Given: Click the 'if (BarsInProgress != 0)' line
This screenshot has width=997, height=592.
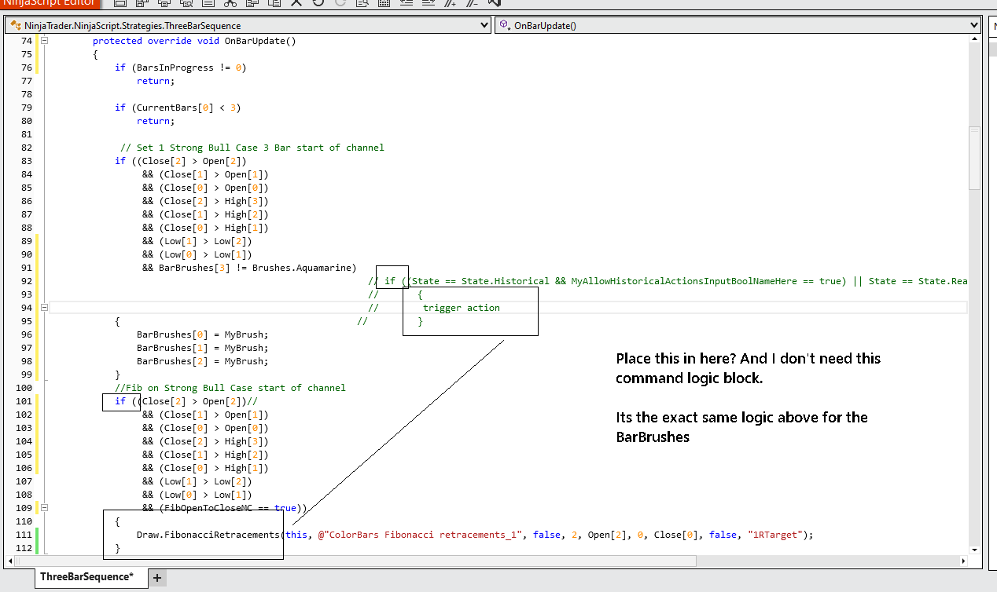Looking at the screenshot, I should [180, 68].
